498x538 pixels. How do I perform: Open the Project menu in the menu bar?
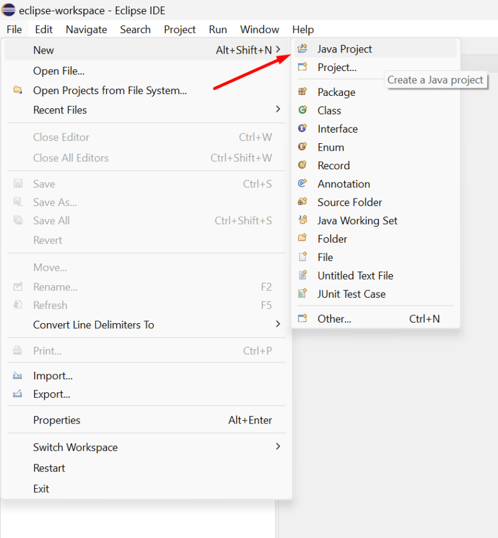(x=180, y=29)
